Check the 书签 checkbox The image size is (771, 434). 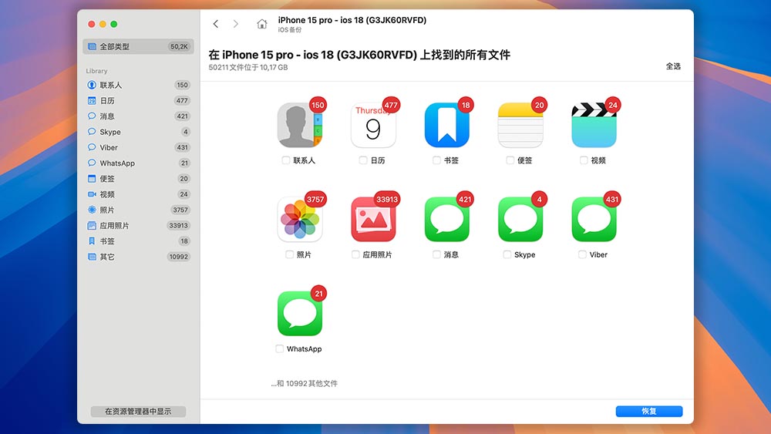point(436,160)
